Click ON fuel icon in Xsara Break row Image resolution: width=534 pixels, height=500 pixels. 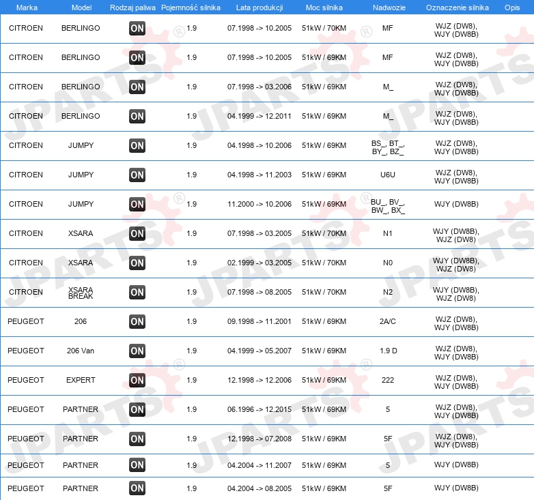[x=137, y=292]
